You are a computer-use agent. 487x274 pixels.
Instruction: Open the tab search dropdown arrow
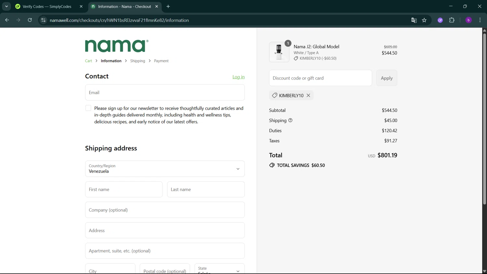coord(6,6)
